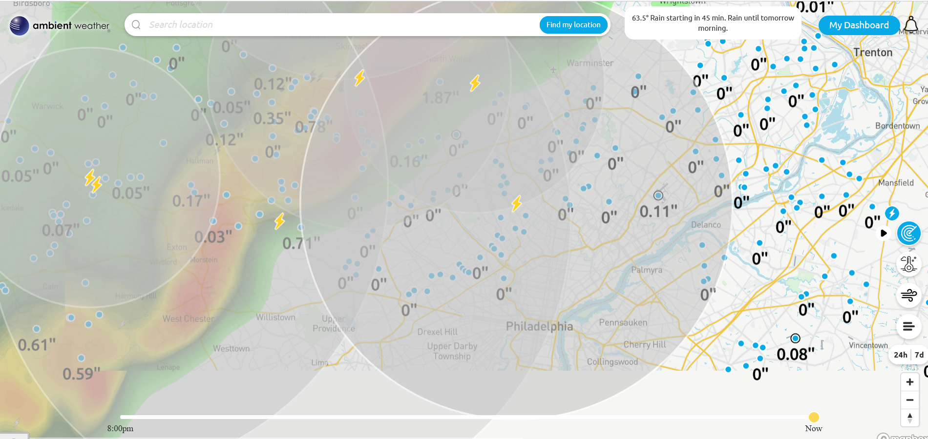
Task: Click the Ambient Weather logo
Action: [60, 25]
